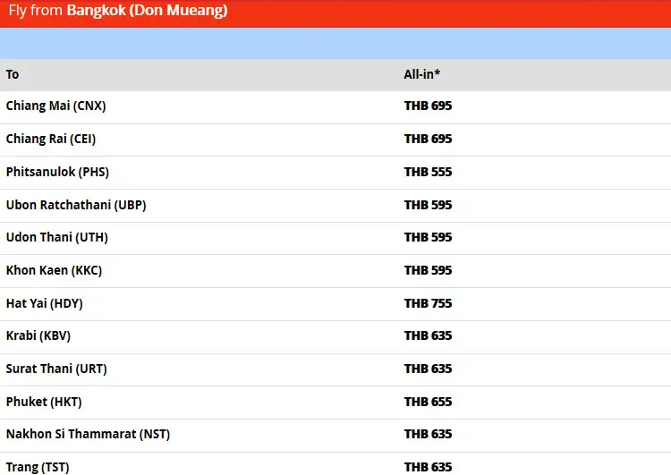Click the "To" column header
Viewport: 671px width, 475px height.
[13, 74]
